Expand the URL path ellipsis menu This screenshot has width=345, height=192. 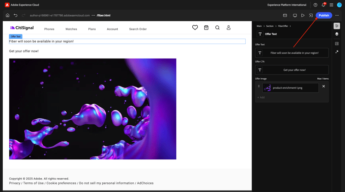click(93, 15)
